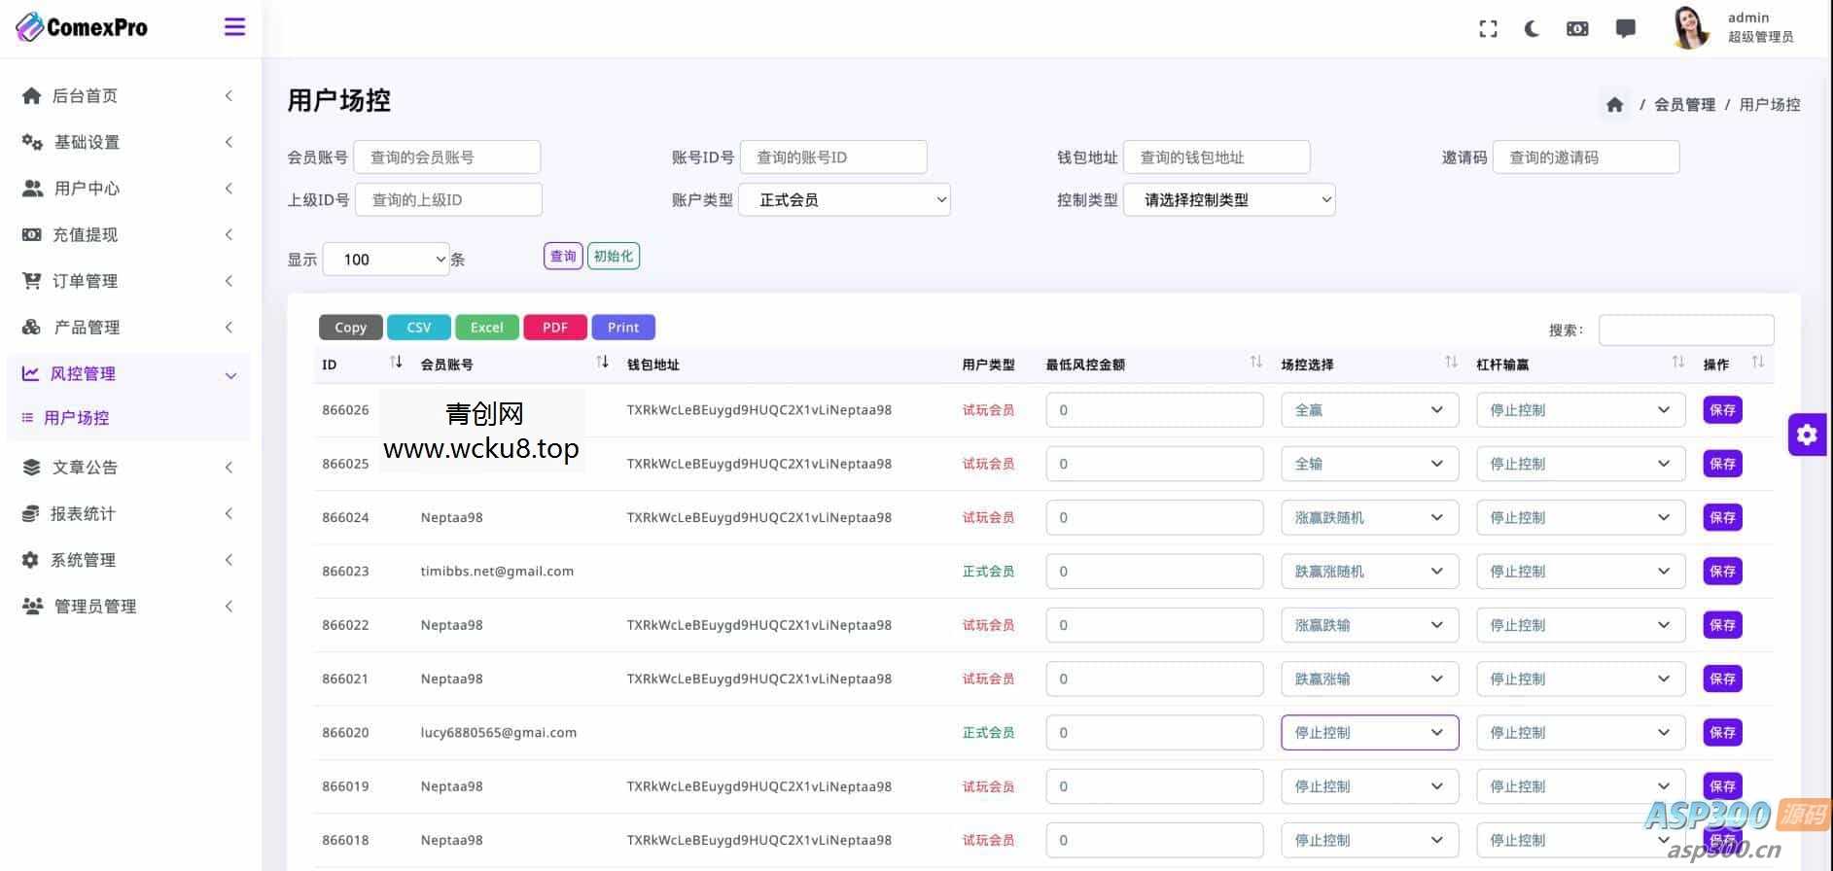Viewport: 1833px width, 871px height.
Task: Open 场控选择 dropdown for ID 866024
Action: click(1369, 518)
